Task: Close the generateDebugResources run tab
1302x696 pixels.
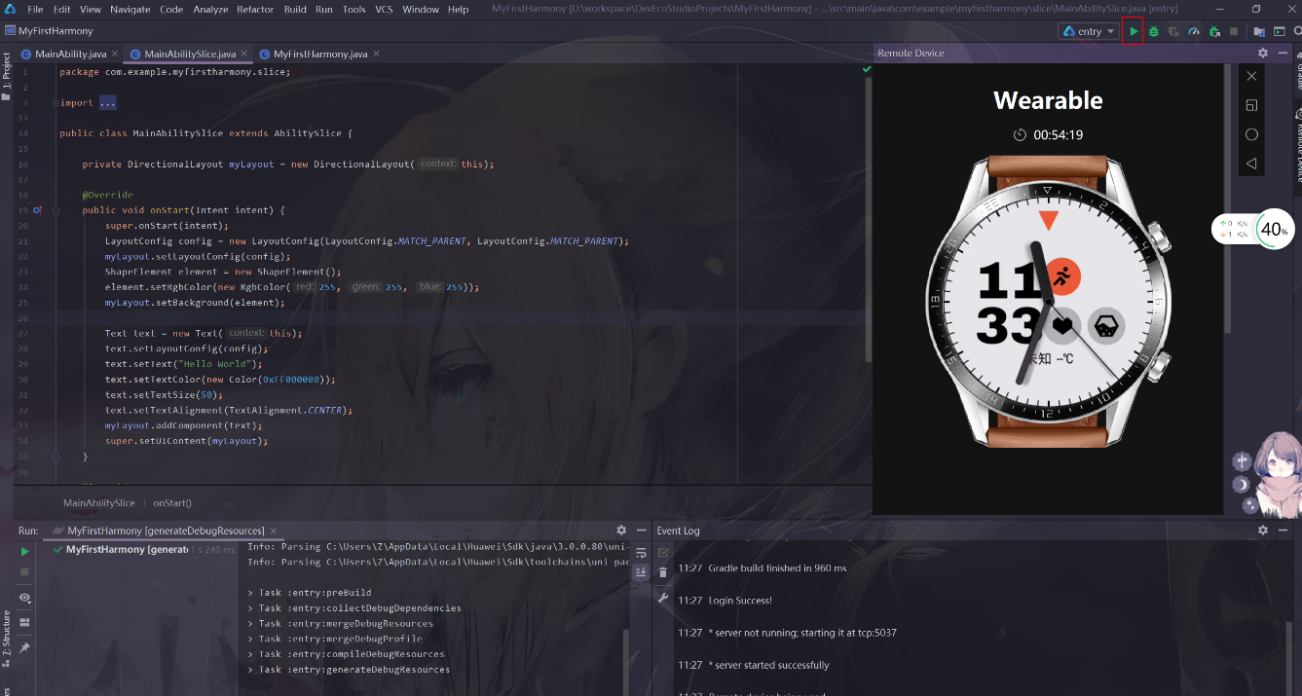Action: (x=273, y=531)
